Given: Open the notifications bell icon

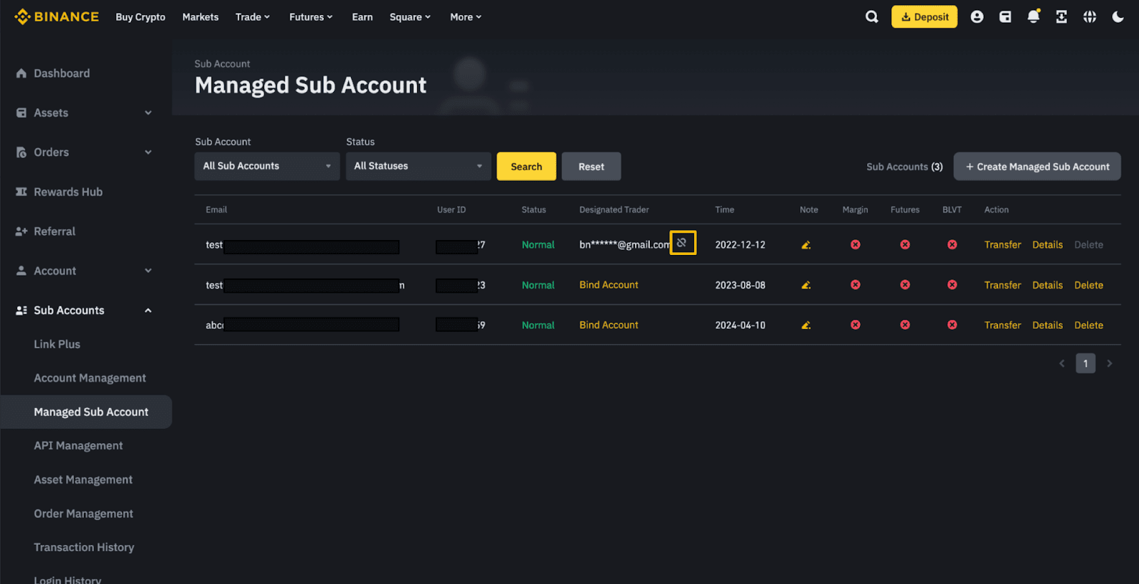Looking at the screenshot, I should coord(1033,17).
